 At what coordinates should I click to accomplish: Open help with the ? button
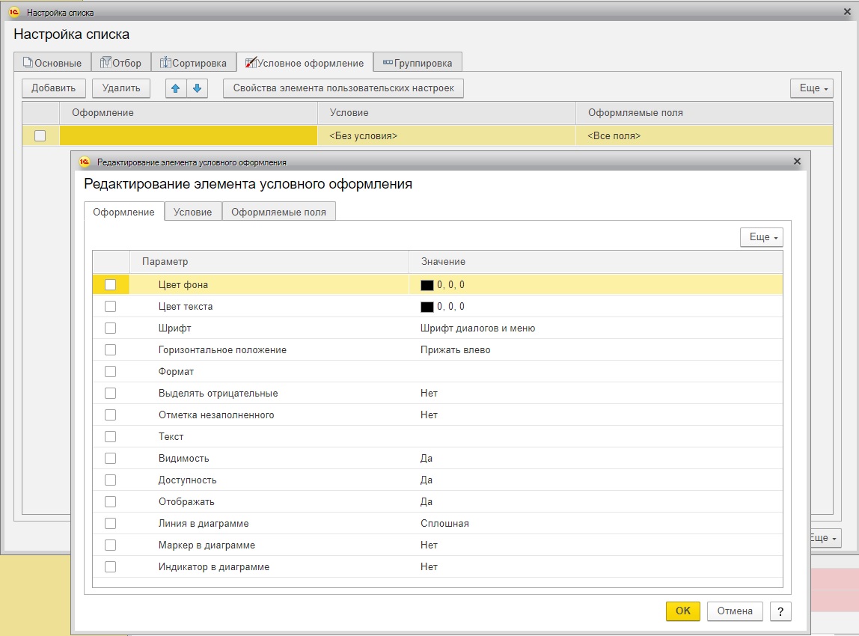(780, 611)
